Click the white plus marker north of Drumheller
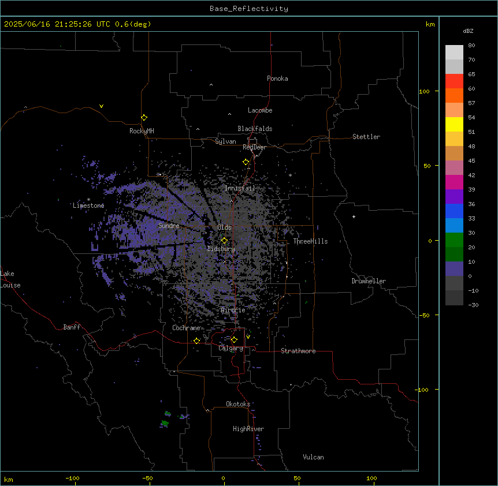The width and height of the screenshot is (498, 486). coord(354,216)
